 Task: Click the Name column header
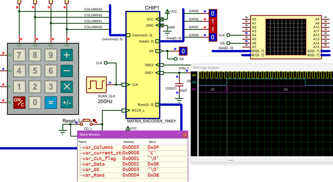point(100,142)
